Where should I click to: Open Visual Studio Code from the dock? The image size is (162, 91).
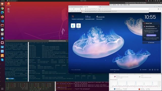tap(2, 21)
